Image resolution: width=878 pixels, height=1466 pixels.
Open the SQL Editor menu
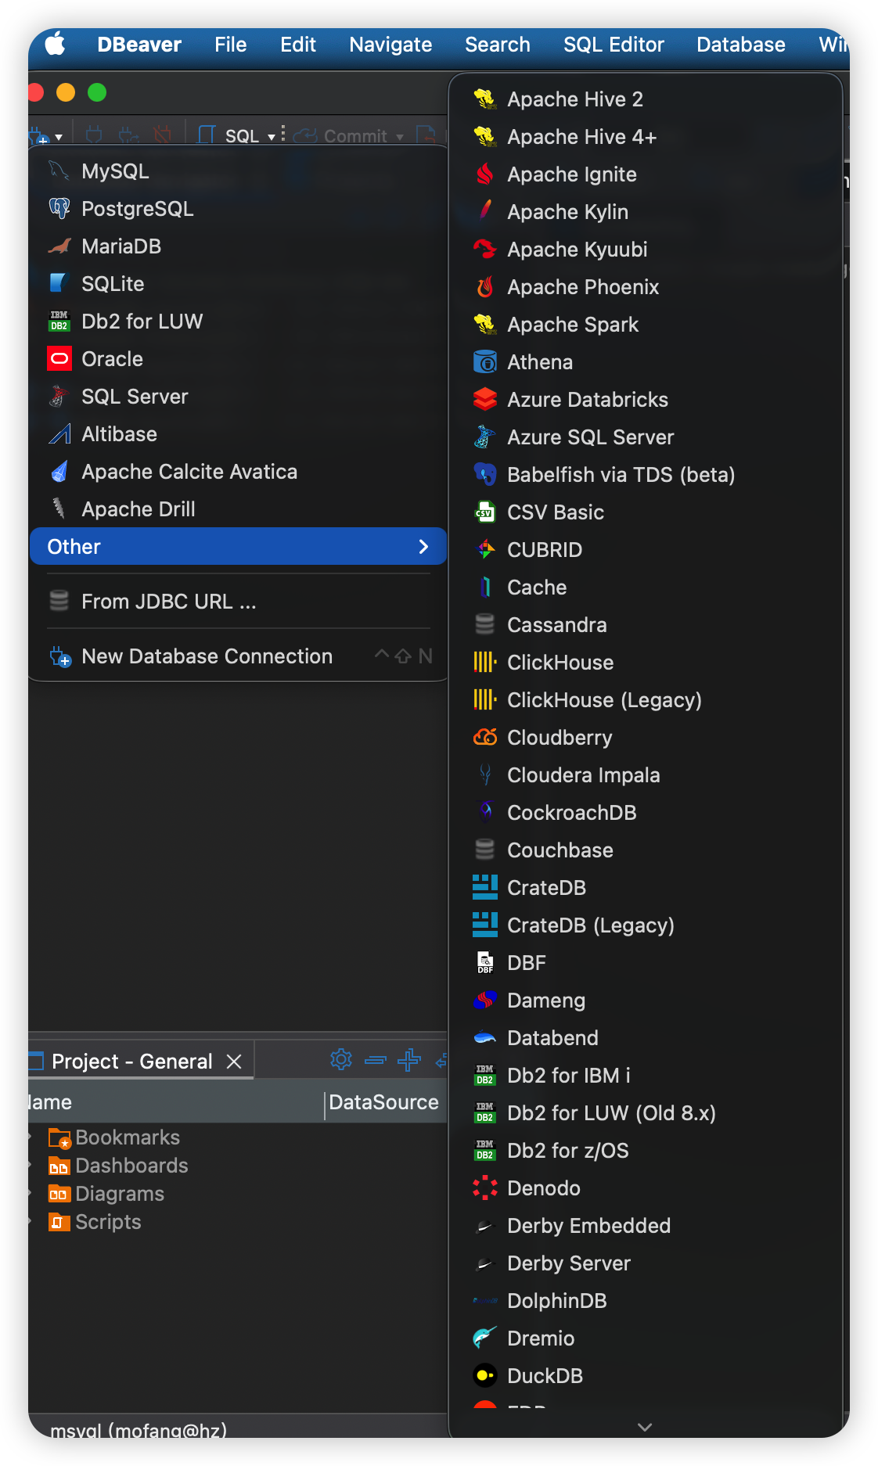[614, 45]
